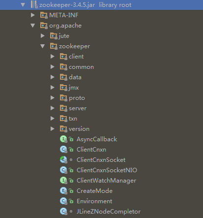
Task: Open the ClientCnxn class
Action: click(x=91, y=150)
